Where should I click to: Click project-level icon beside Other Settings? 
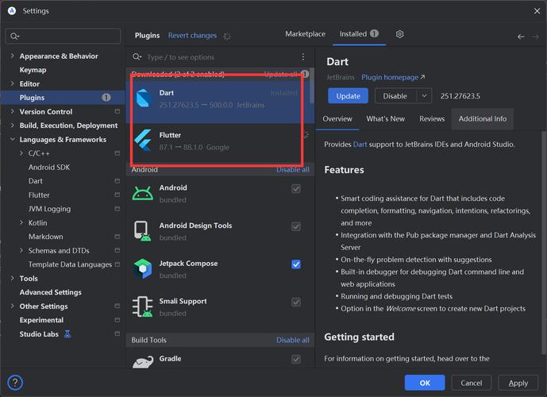(117, 306)
